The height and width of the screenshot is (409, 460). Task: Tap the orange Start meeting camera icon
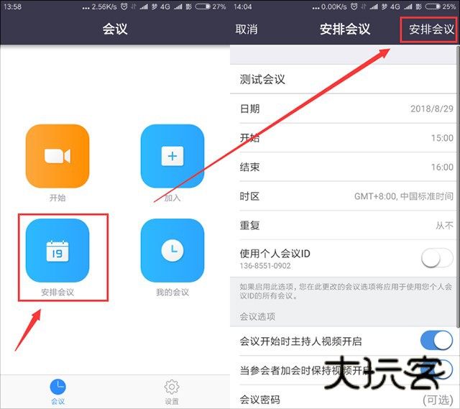click(x=57, y=155)
